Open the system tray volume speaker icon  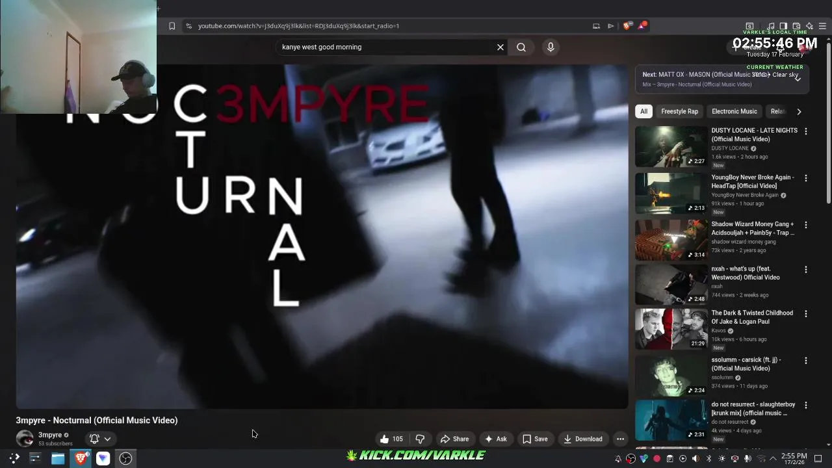coord(695,459)
